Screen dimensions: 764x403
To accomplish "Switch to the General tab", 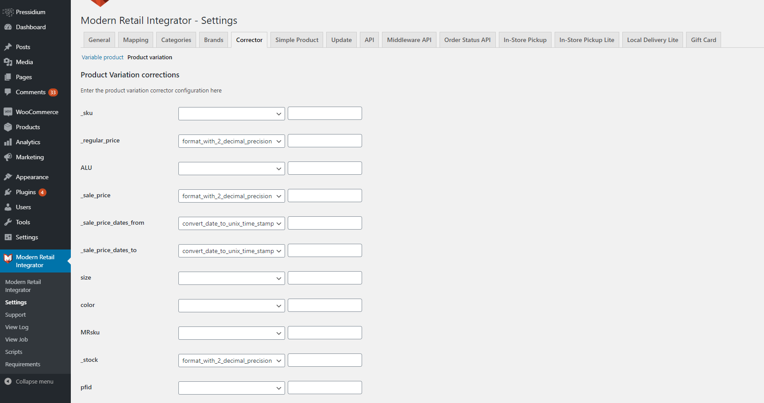I will pyautogui.click(x=99, y=40).
